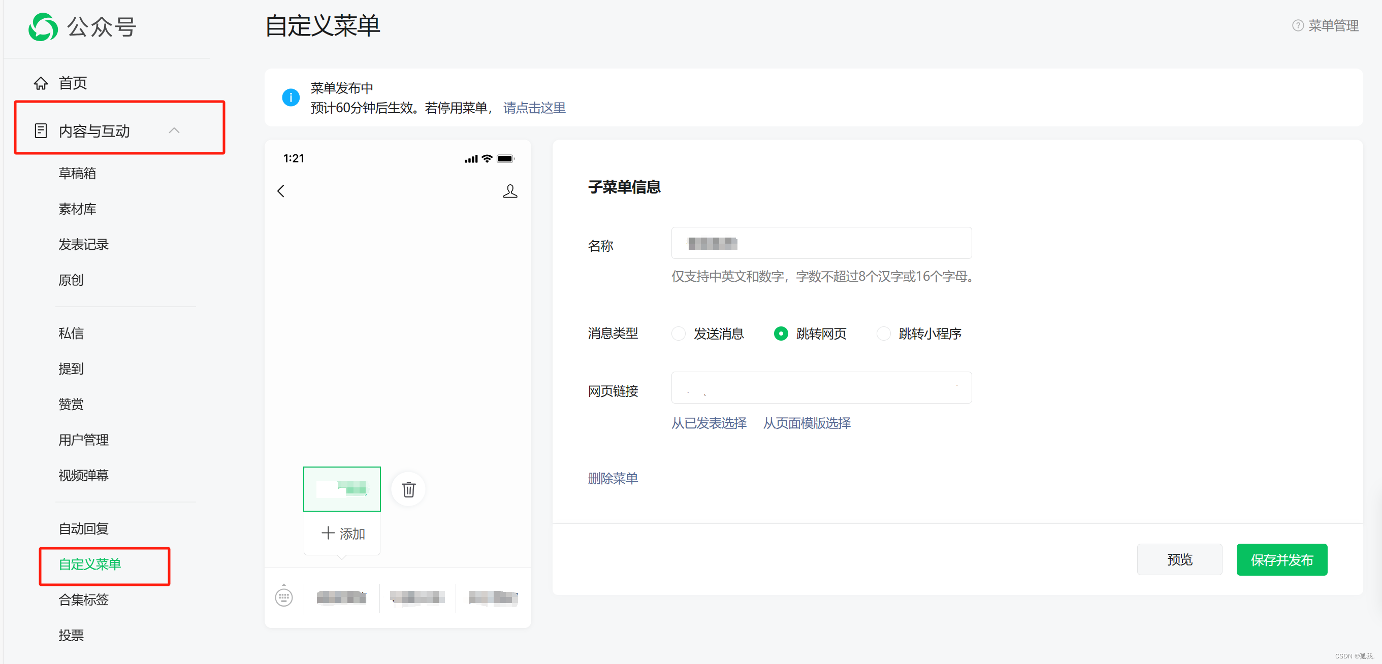Click the 公众号 logo icon
Image resolution: width=1382 pixels, height=664 pixels.
[43, 27]
